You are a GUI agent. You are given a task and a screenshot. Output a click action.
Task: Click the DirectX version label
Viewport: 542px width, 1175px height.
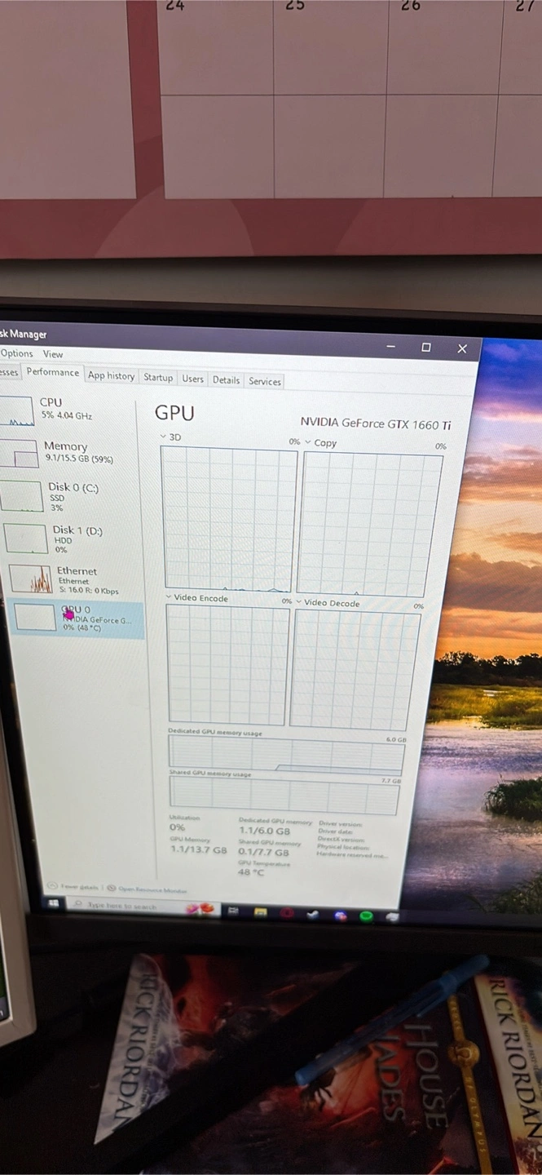coord(340,839)
